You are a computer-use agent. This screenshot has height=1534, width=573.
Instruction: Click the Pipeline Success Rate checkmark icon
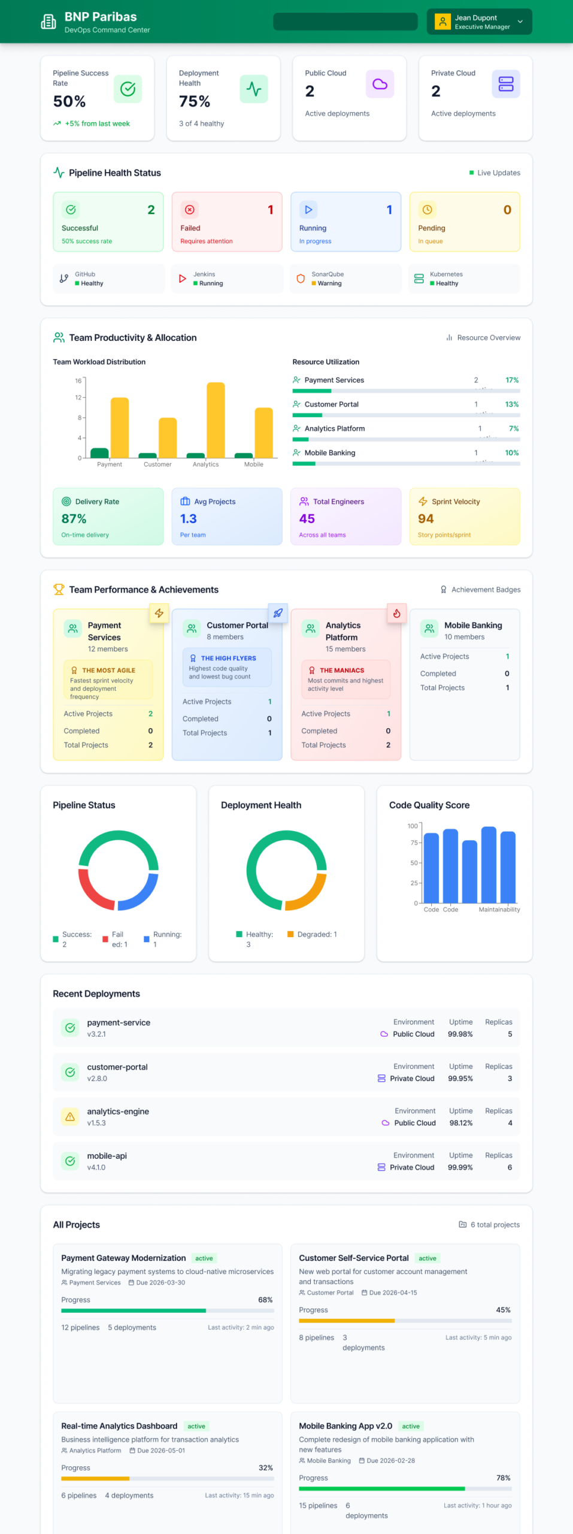[x=128, y=89]
